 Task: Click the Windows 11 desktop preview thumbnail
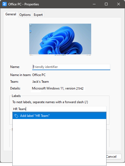point(60,39)
